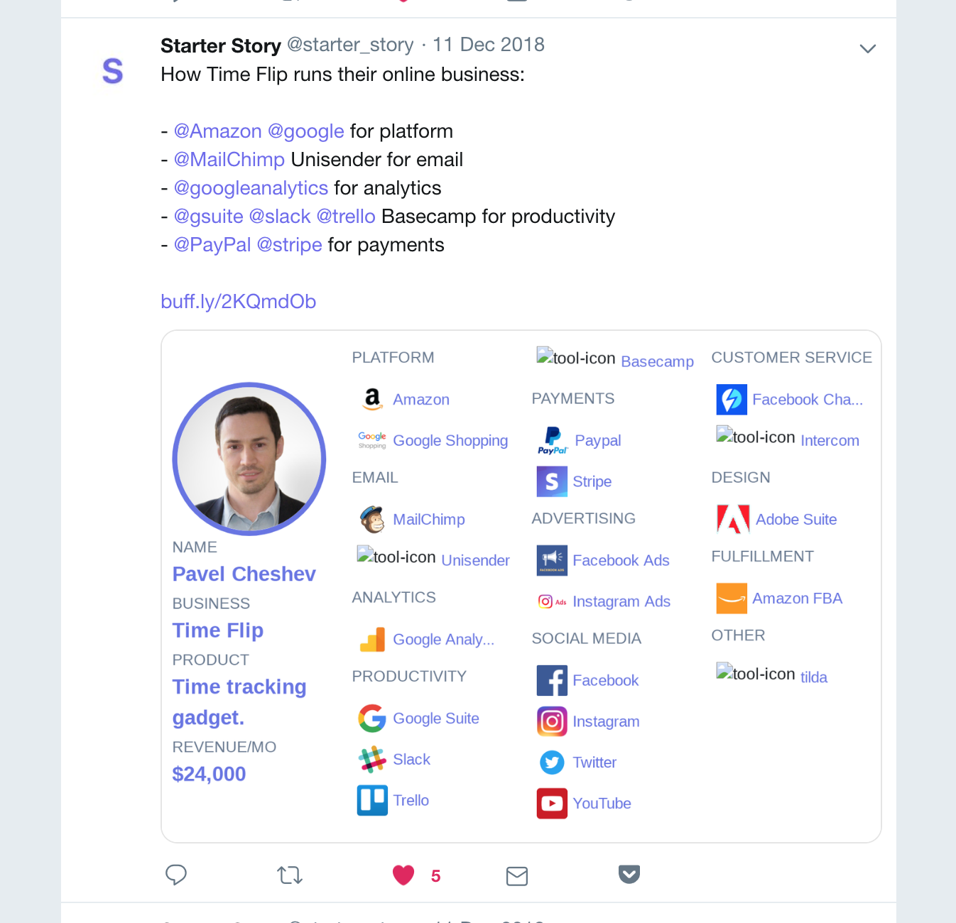
Task: Open Pavel Cheshev's profile photo
Action: point(249,459)
